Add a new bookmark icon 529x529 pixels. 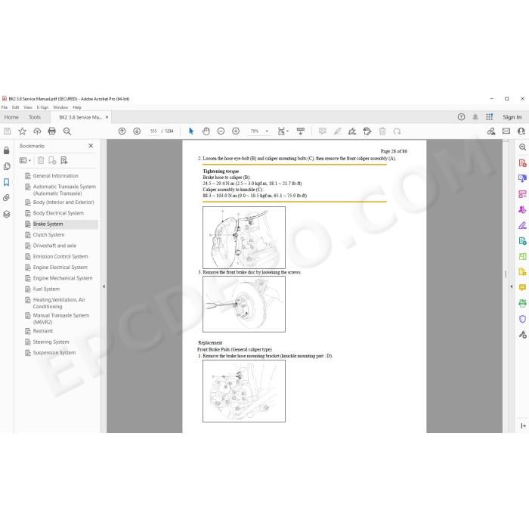52,160
